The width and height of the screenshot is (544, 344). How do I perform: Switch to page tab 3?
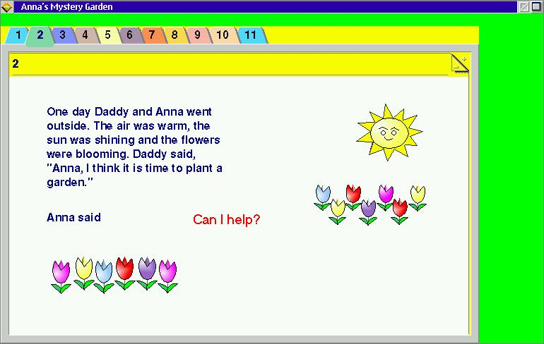[63, 35]
